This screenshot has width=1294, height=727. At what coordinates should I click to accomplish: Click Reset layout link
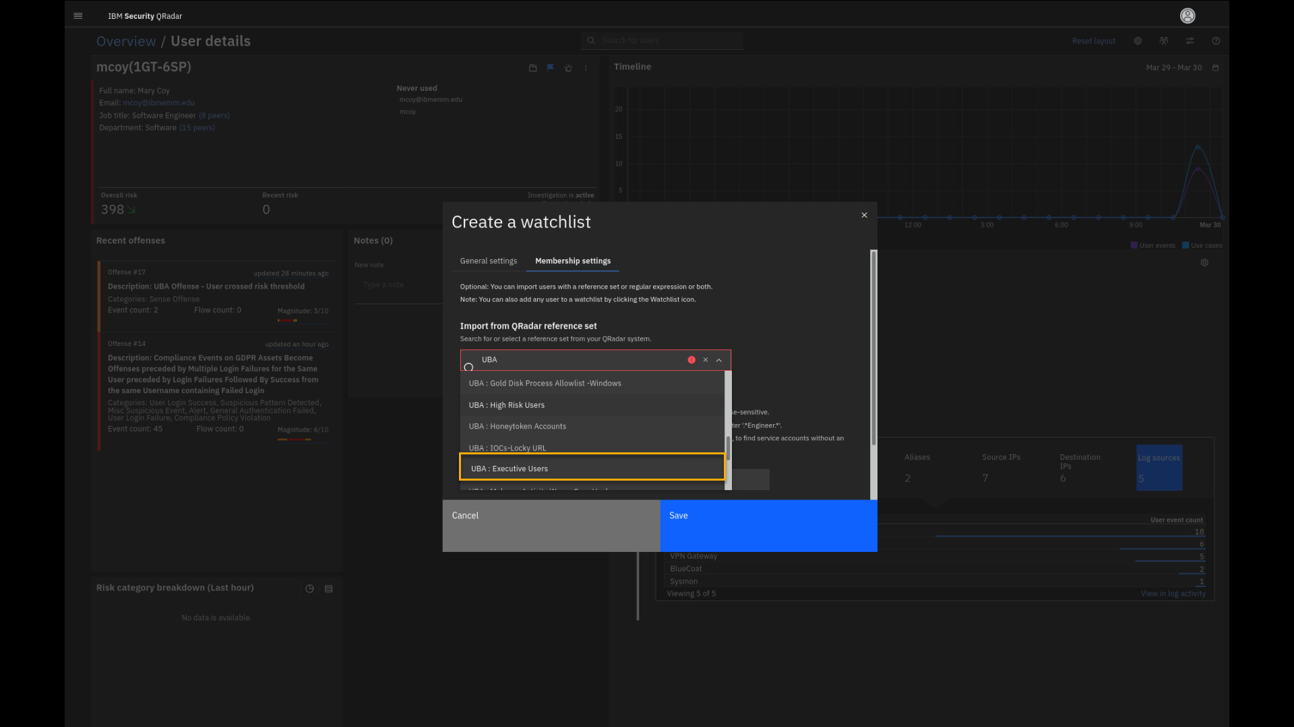[x=1093, y=41]
